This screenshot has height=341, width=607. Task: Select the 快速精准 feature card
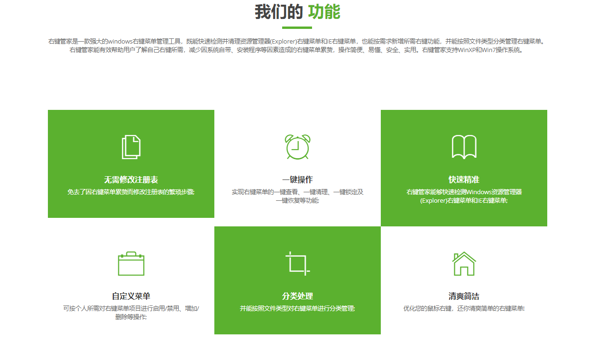point(464,163)
